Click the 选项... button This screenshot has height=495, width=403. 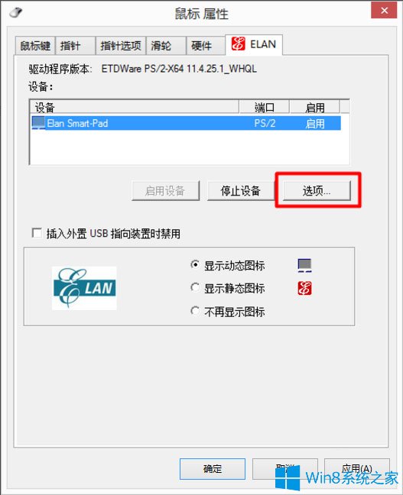[x=317, y=190]
